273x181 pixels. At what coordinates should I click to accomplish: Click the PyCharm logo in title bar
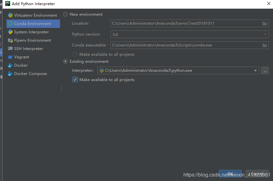coord(8,4)
